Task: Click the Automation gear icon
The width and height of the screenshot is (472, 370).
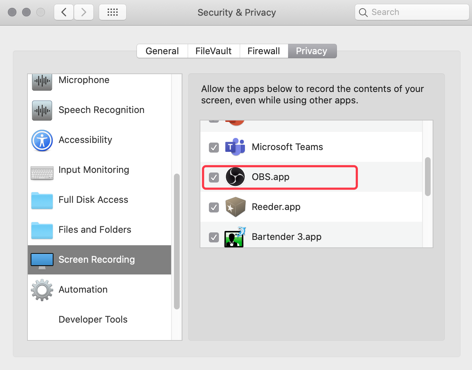Action: point(42,290)
